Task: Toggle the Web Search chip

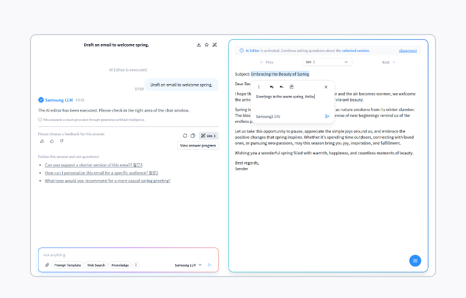Action: (96, 265)
